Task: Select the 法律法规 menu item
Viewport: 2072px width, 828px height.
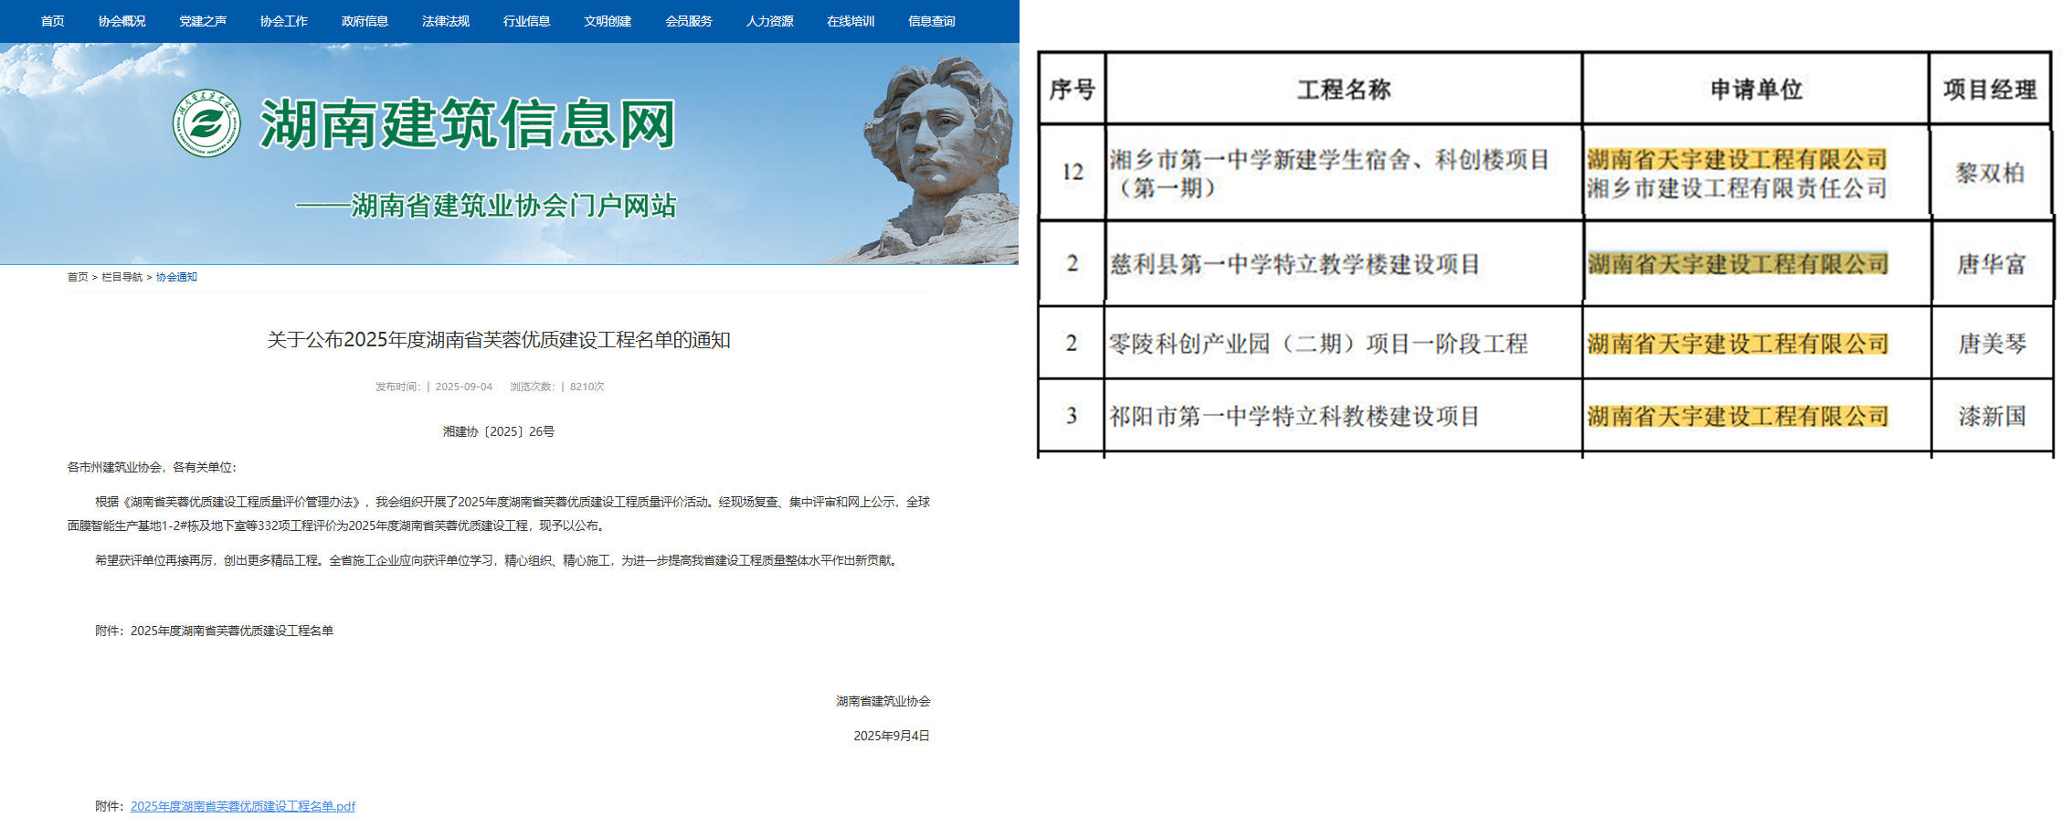Action: [446, 21]
